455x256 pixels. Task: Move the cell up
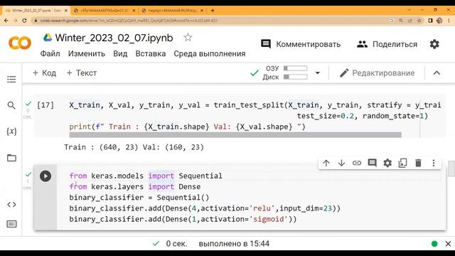326,163
